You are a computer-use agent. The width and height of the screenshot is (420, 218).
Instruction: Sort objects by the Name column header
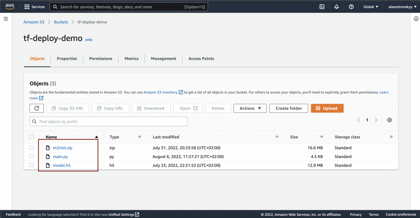[x=51, y=137]
